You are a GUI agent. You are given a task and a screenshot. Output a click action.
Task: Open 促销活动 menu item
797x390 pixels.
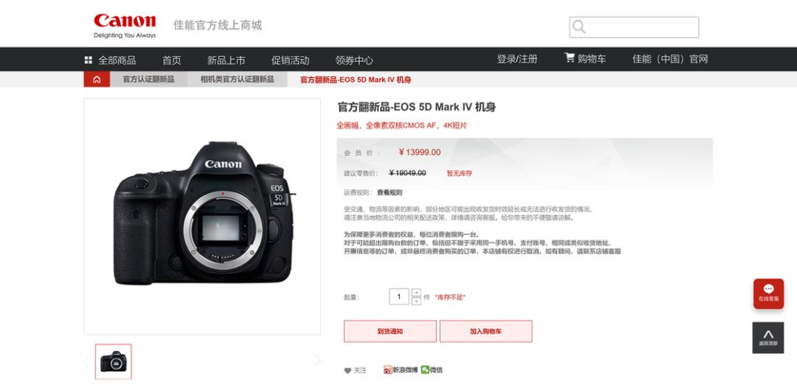point(290,60)
